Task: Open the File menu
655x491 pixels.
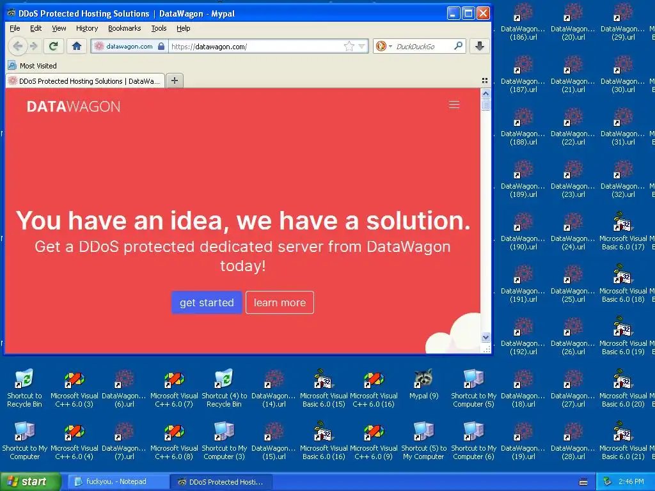Action: (x=15, y=28)
